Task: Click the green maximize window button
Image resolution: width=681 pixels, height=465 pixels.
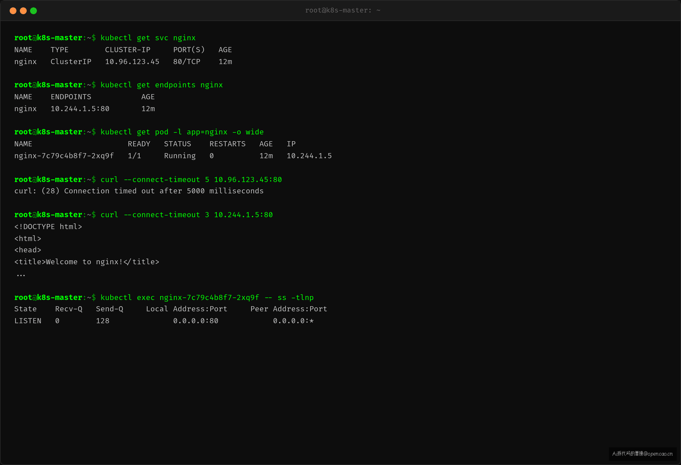Action: [x=33, y=11]
